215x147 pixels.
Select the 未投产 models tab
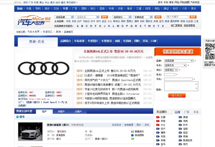click(61, 111)
